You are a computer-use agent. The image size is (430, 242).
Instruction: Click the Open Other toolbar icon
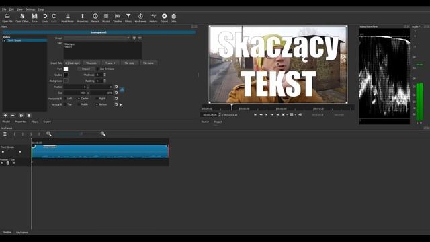pos(22,18)
